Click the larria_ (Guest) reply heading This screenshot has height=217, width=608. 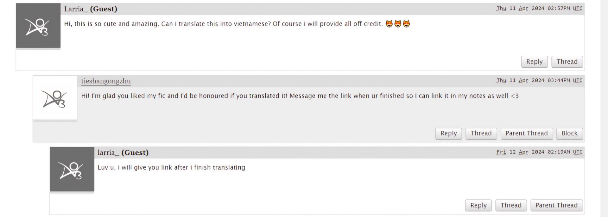coord(123,152)
